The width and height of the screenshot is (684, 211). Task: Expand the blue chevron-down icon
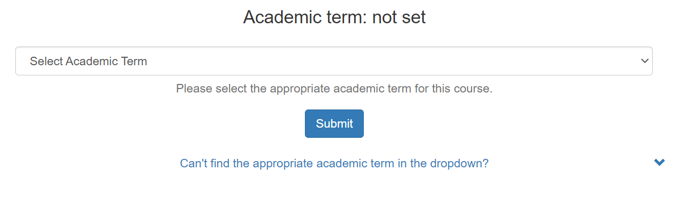click(x=659, y=162)
